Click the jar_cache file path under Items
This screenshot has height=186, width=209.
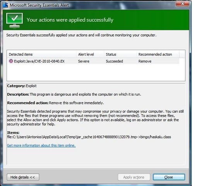pyautogui.click(x=89, y=137)
